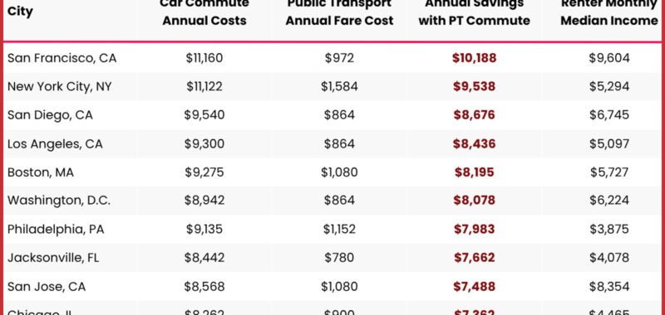Screen dimensions: 665x315
Task: Select the San Diego, CA city cell
Action: pos(50,115)
